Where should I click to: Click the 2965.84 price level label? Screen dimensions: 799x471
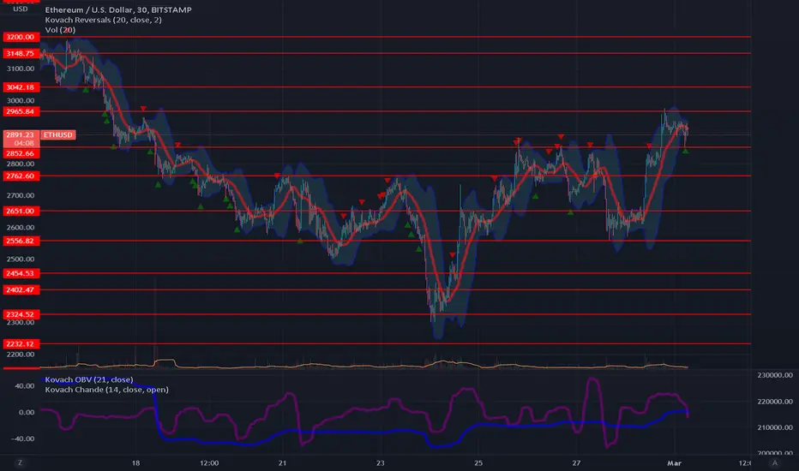21,111
